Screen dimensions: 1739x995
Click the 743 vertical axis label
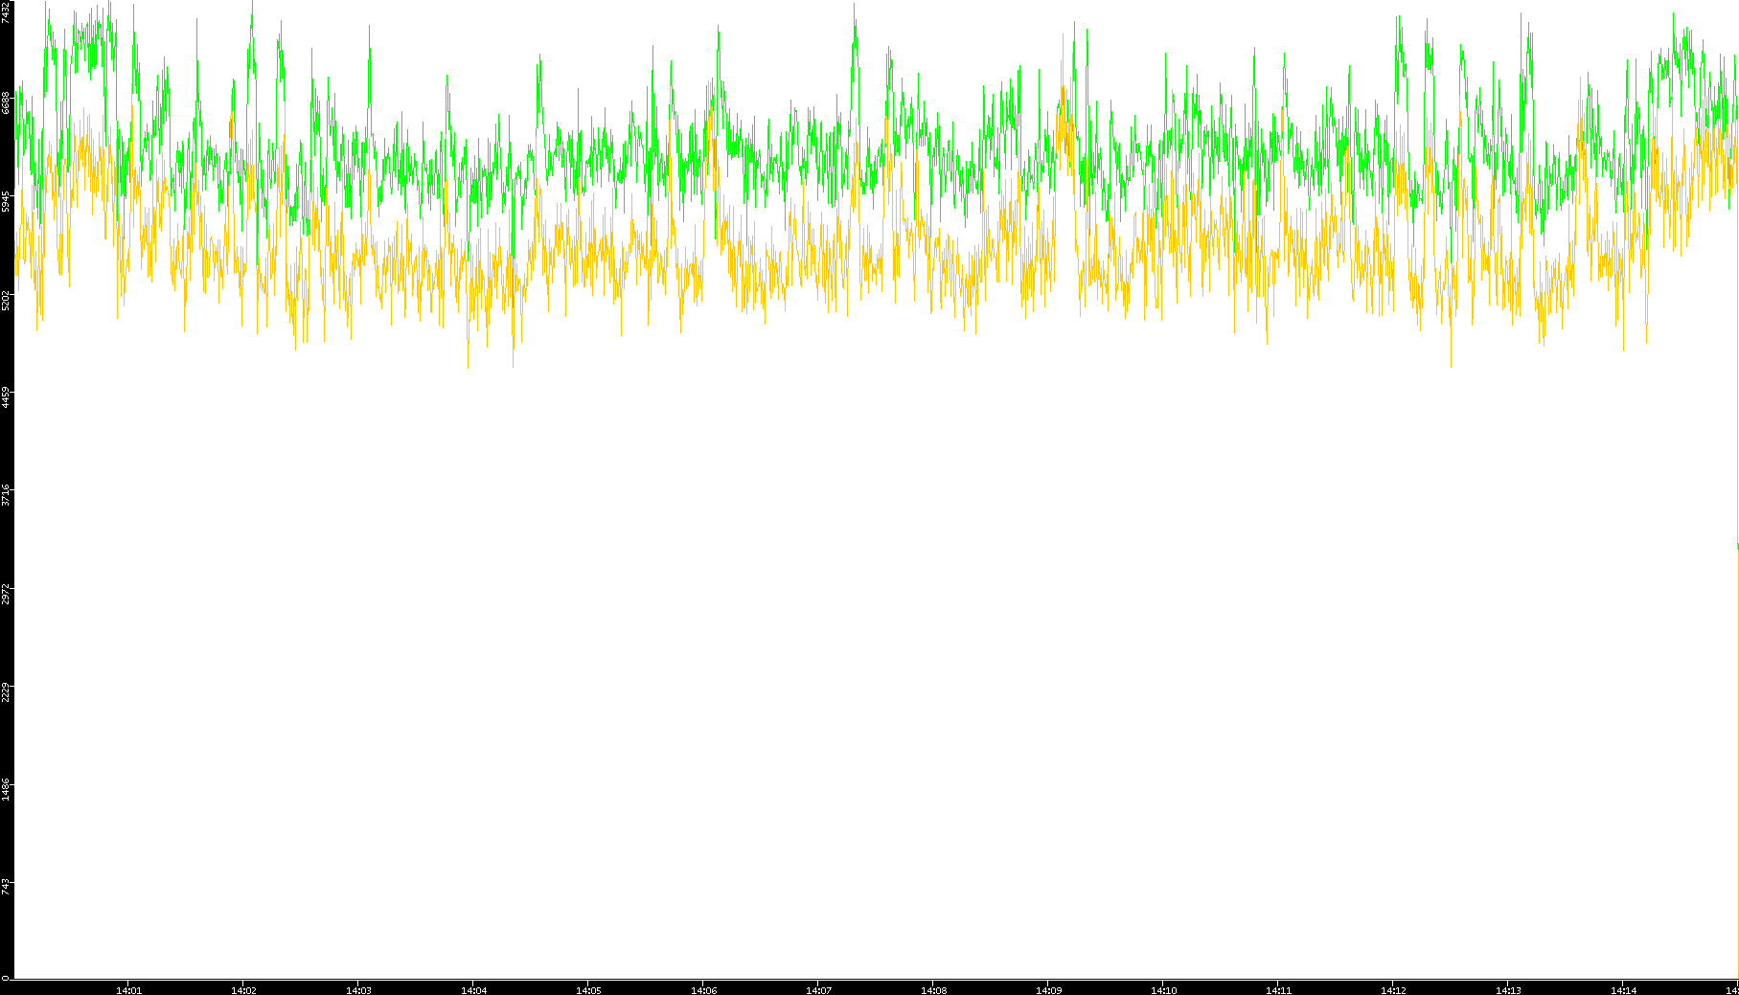click(x=7, y=886)
